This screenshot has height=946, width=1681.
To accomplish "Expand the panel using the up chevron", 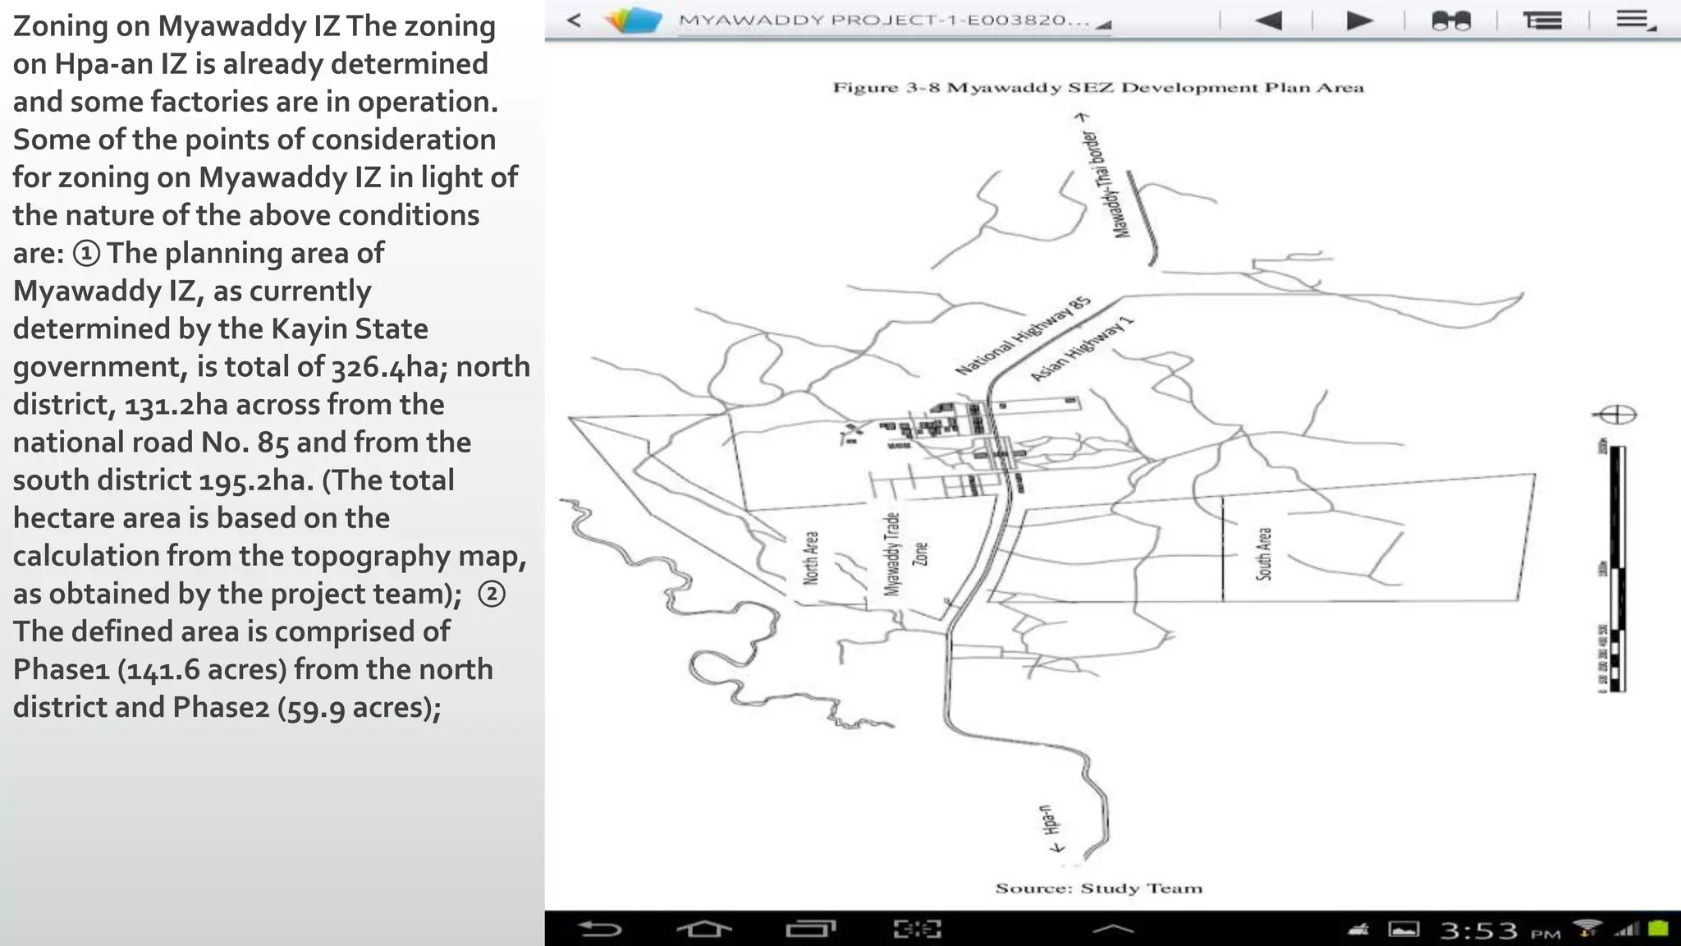I will click(1114, 929).
